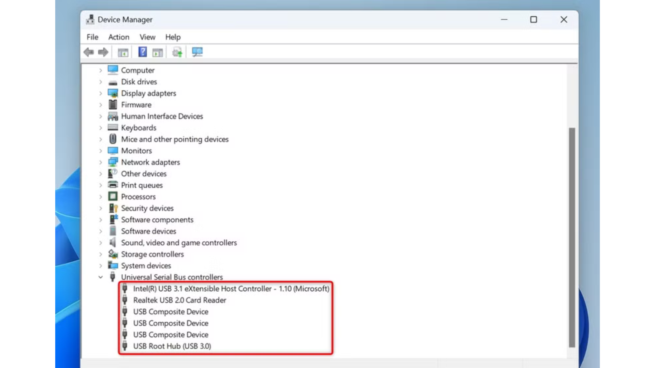Select the Computer category icon
The width and height of the screenshot is (655, 368).
[x=113, y=70]
